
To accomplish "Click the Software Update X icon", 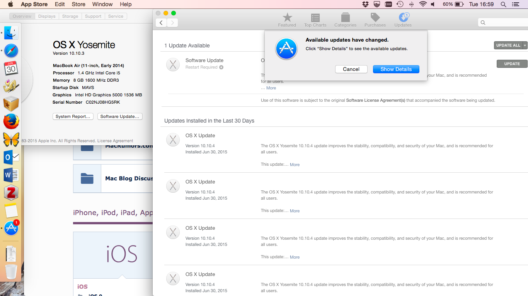I will coord(173,64).
